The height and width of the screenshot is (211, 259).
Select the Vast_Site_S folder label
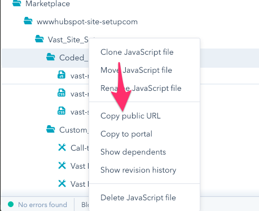coord(68,39)
